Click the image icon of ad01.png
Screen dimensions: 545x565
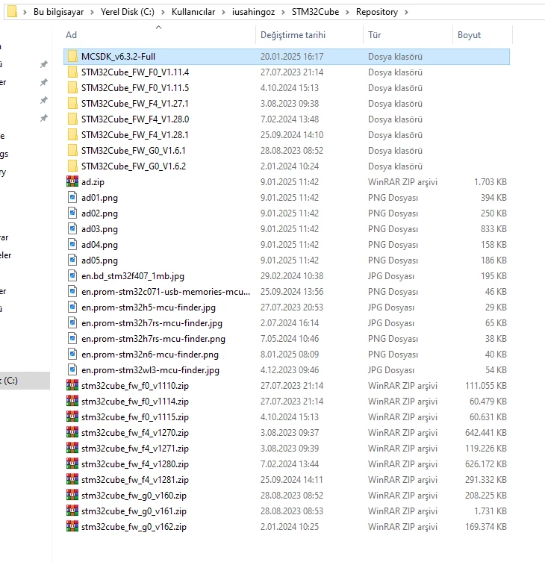pos(72,198)
